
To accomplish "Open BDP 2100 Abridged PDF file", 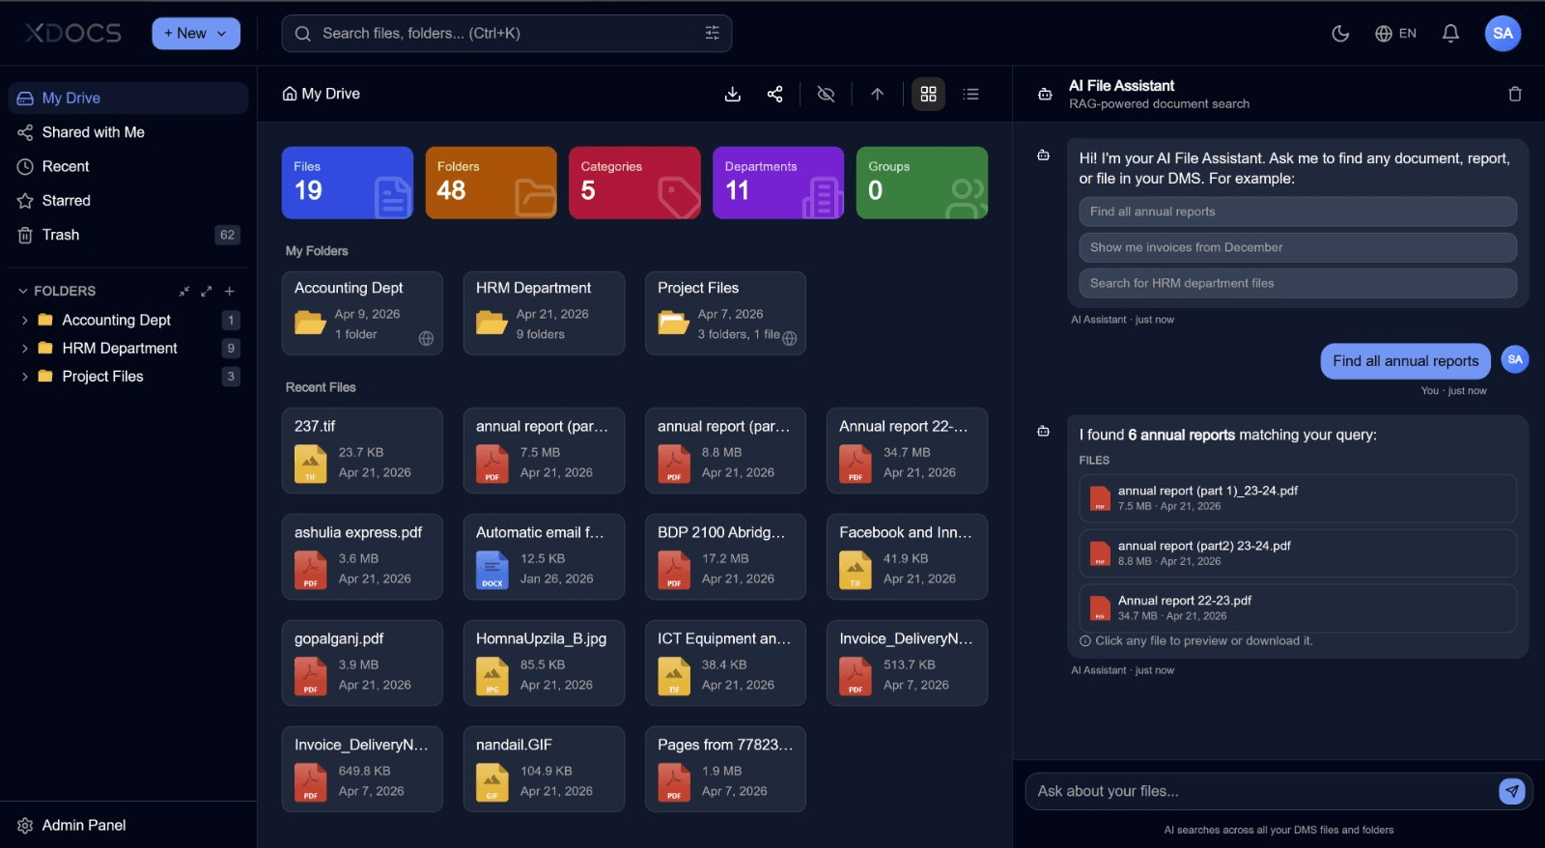I will click(x=725, y=556).
